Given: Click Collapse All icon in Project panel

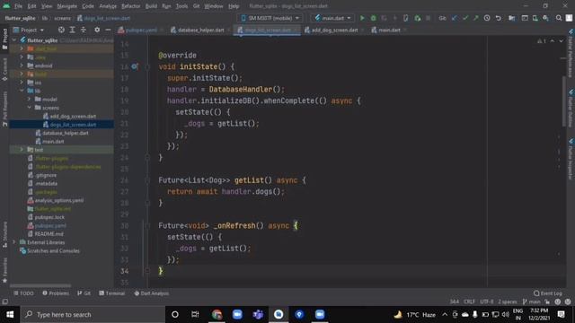Looking at the screenshot, I should pos(84,30).
